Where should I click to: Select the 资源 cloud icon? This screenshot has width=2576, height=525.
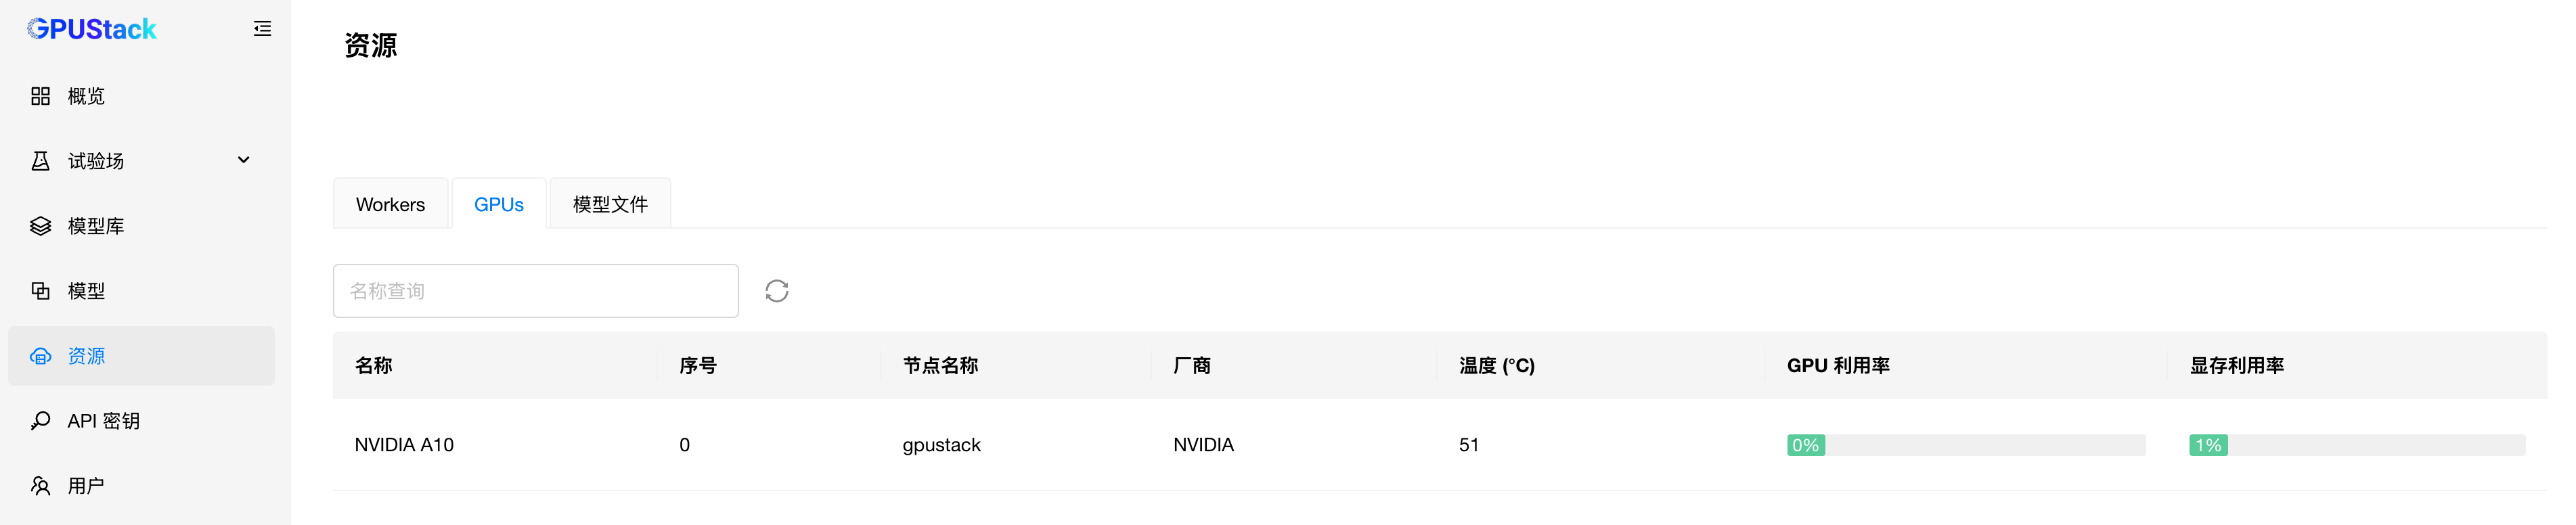(x=40, y=356)
